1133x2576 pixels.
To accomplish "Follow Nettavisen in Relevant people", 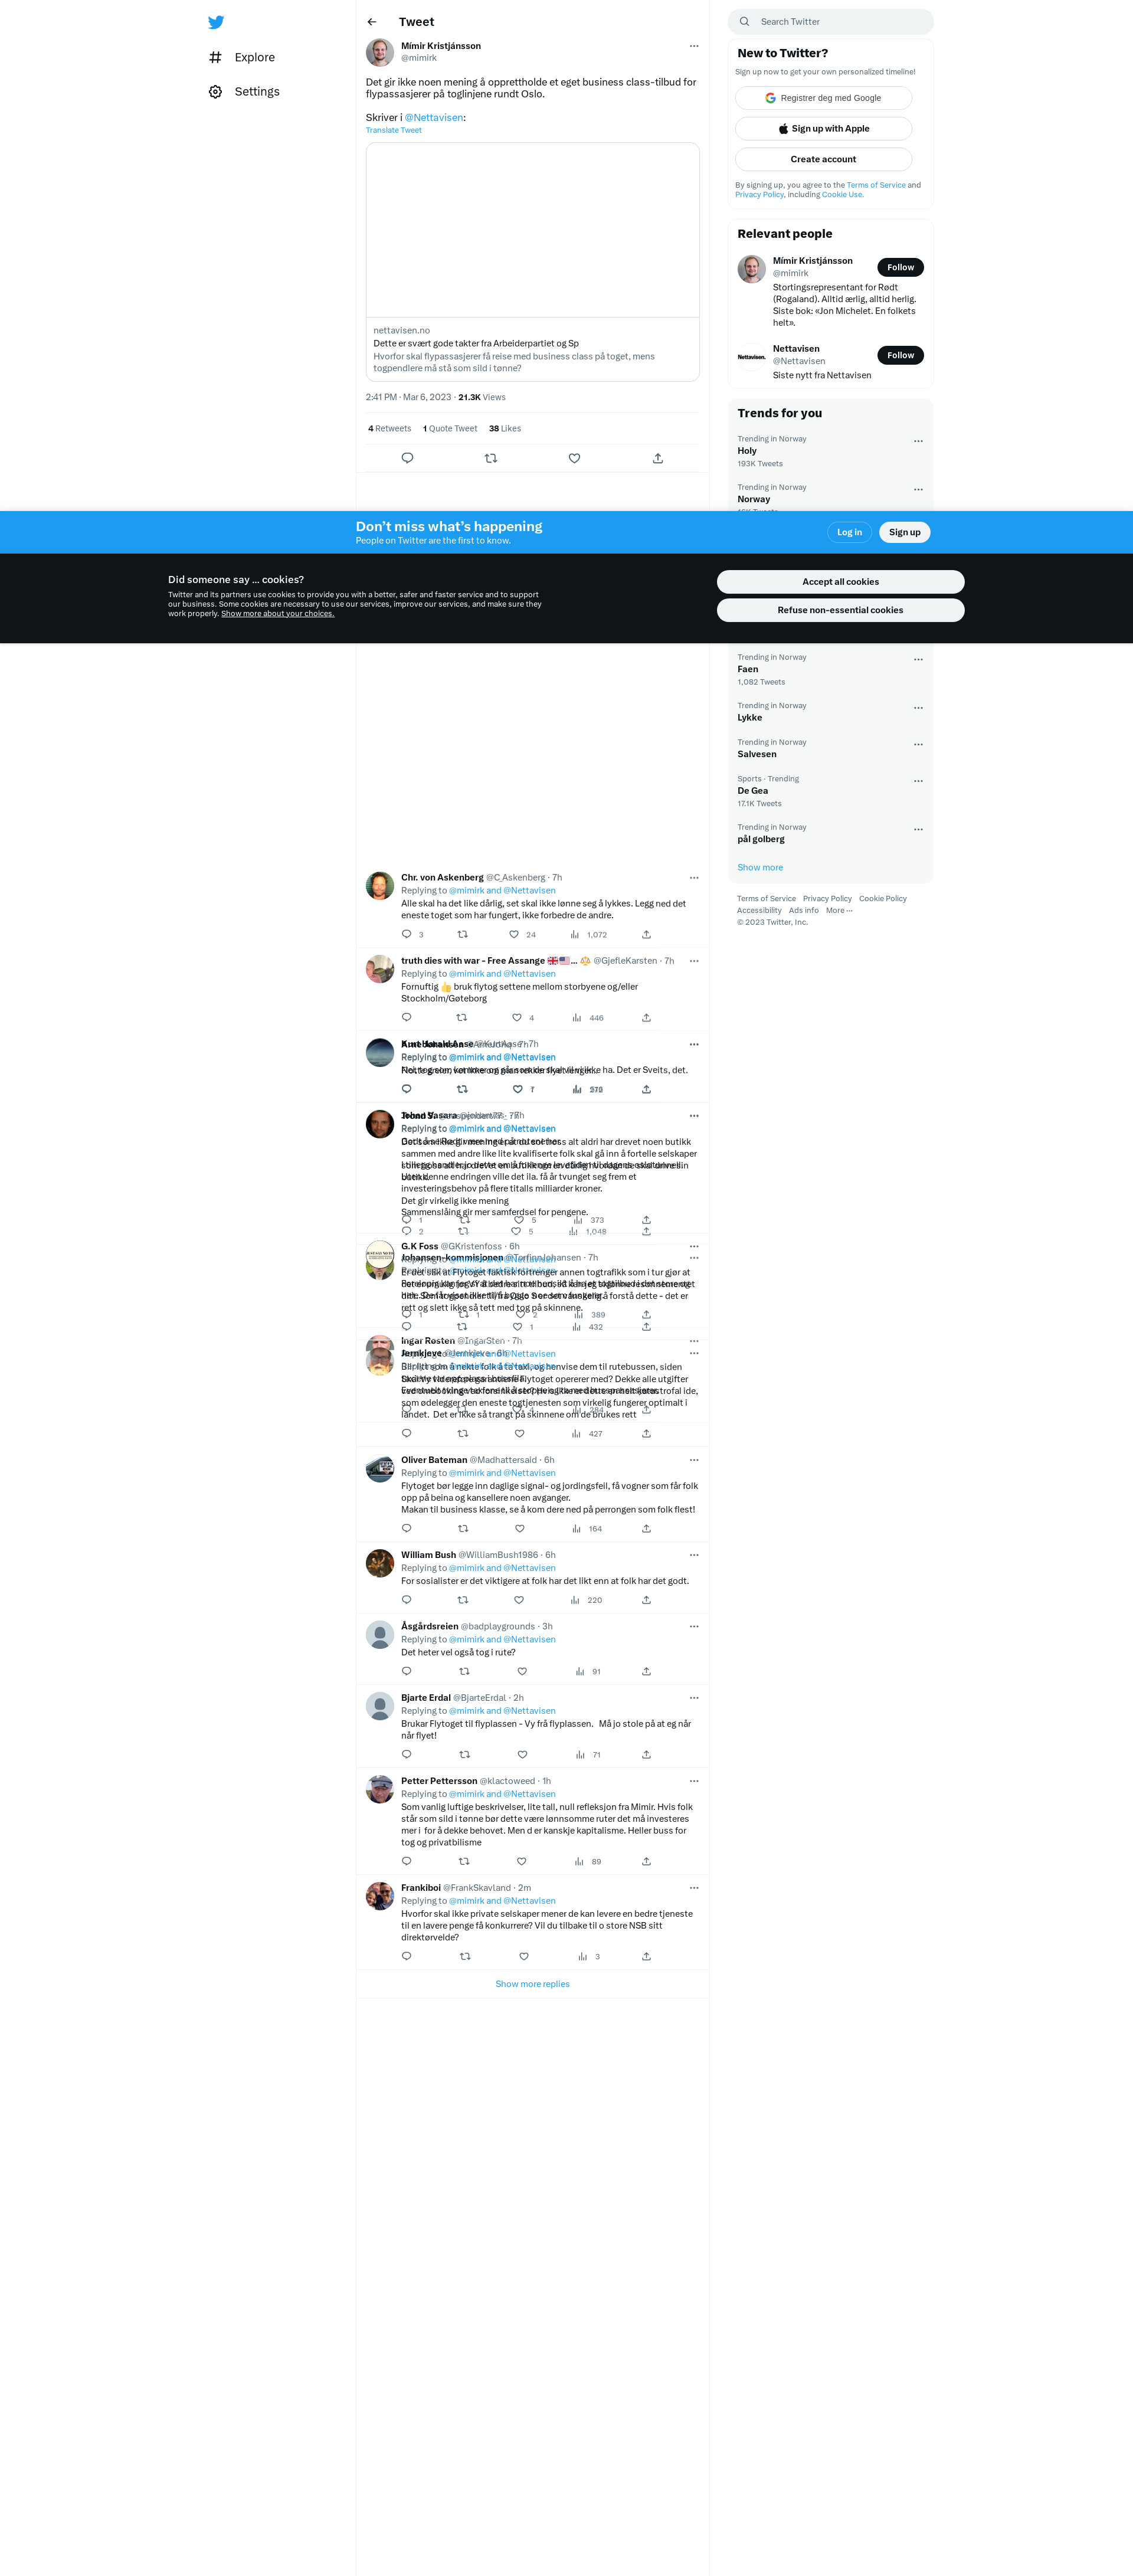I will click(900, 355).
